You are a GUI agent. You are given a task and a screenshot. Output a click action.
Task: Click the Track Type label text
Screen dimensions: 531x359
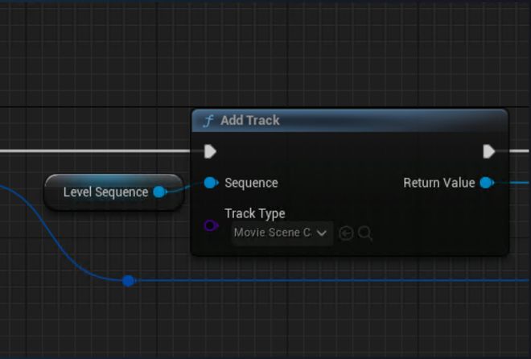(254, 213)
